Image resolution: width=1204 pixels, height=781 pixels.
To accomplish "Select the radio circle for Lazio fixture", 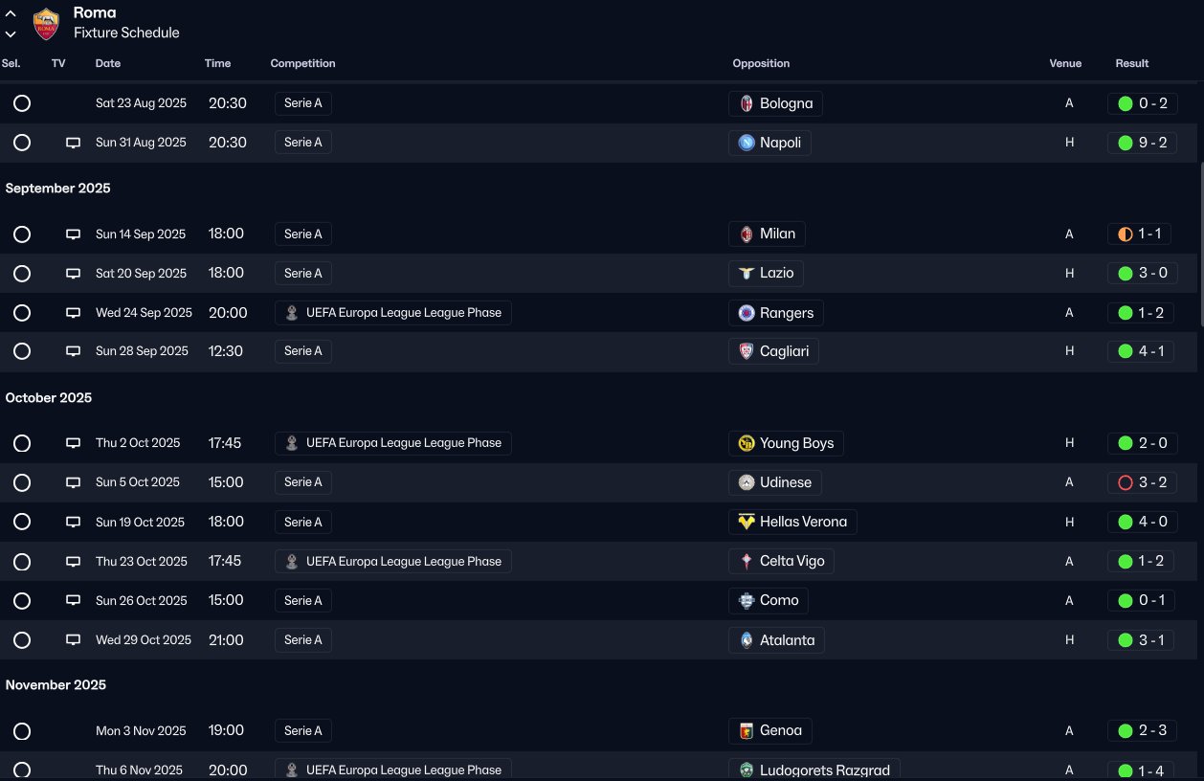I will (x=22, y=274).
